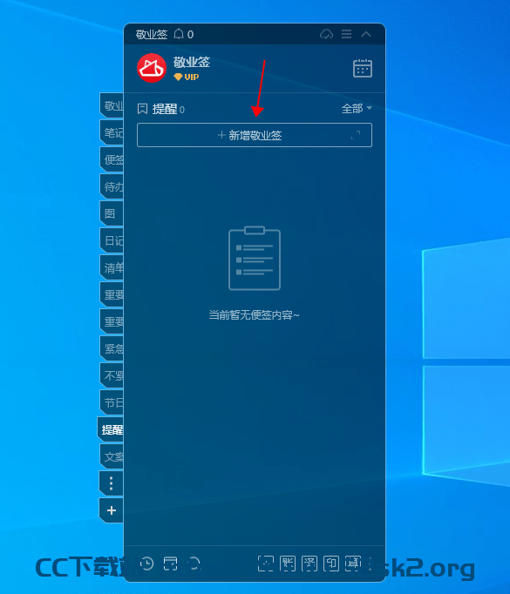
Task: Switch to the 日记 side tab
Action: pyautogui.click(x=112, y=240)
